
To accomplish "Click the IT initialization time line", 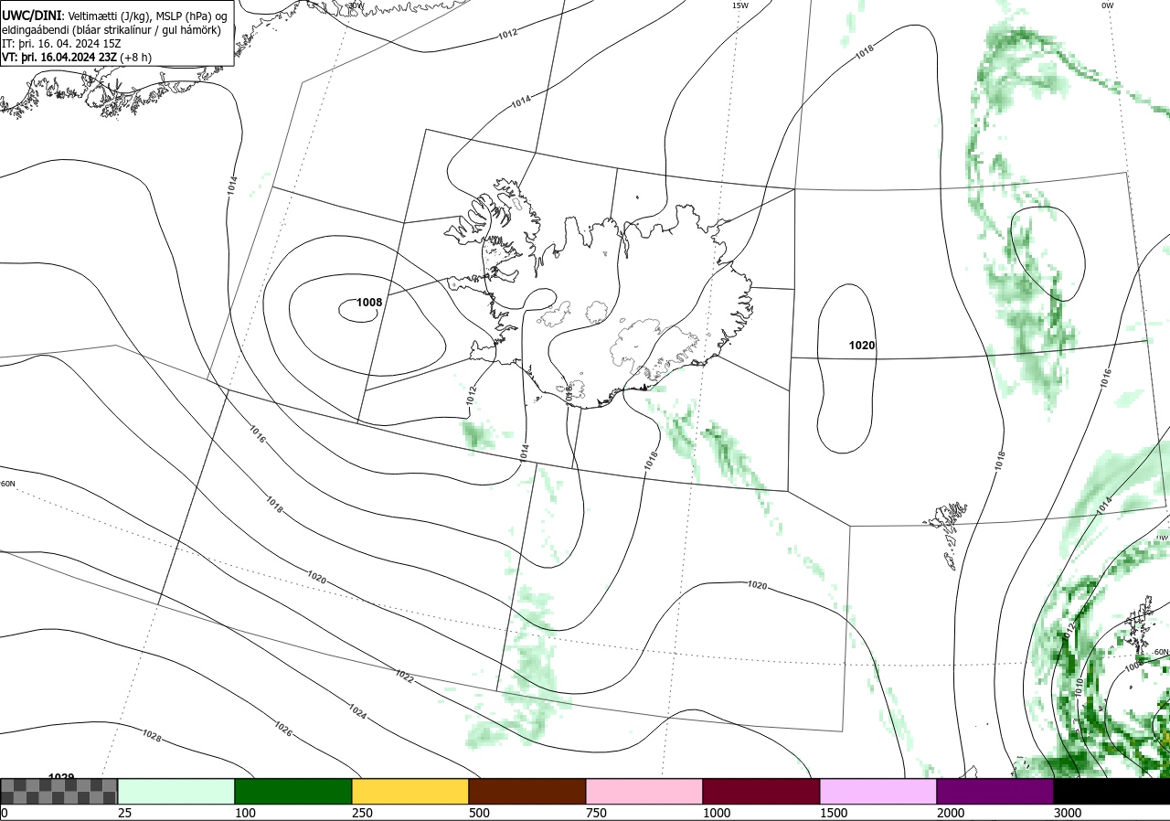I will 61,43.
